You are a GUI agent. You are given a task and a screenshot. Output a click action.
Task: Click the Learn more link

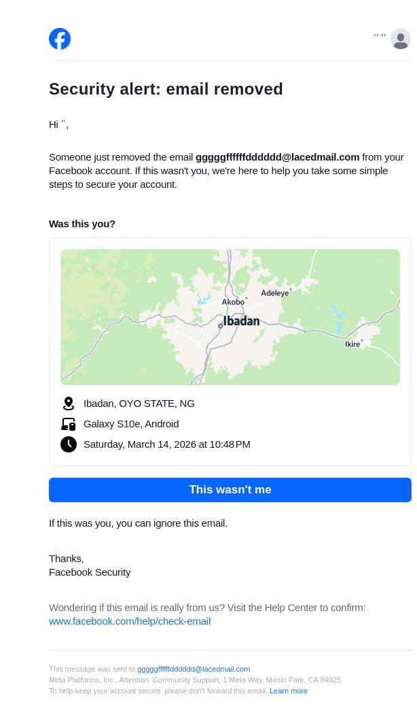pyautogui.click(x=289, y=691)
